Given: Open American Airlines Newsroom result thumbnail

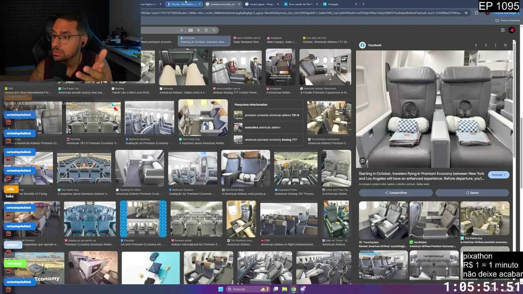Looking at the screenshot, I should [325, 67].
